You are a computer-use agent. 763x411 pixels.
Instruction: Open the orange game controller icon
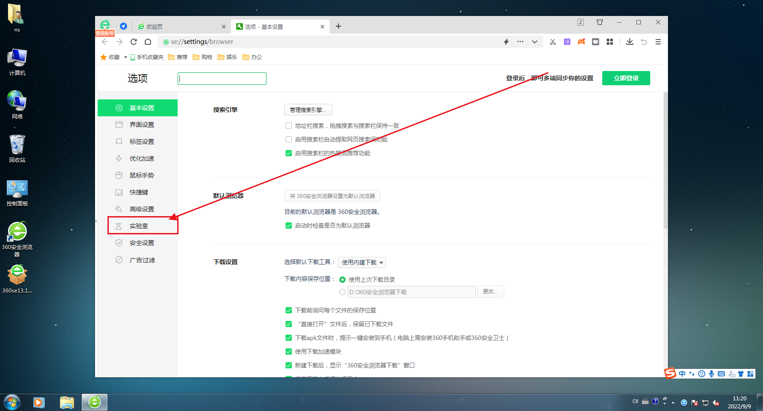click(581, 42)
